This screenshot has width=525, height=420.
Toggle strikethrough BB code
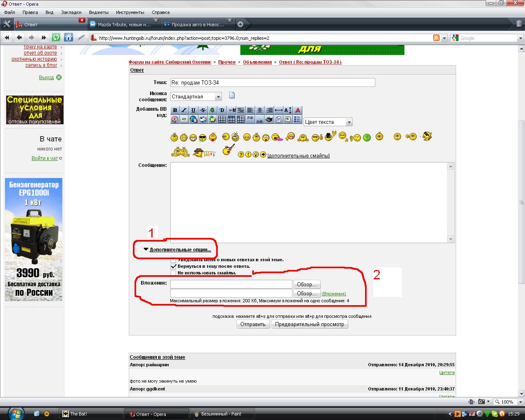(203, 110)
